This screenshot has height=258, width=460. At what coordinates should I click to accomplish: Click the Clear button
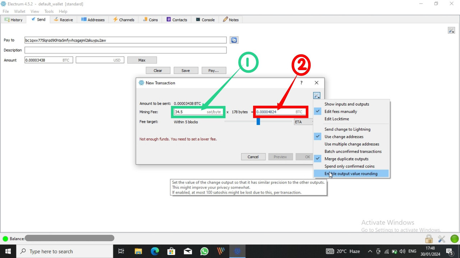coord(158,71)
